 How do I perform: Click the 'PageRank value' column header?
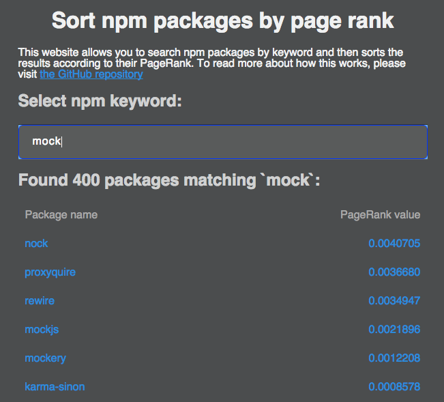(x=381, y=215)
